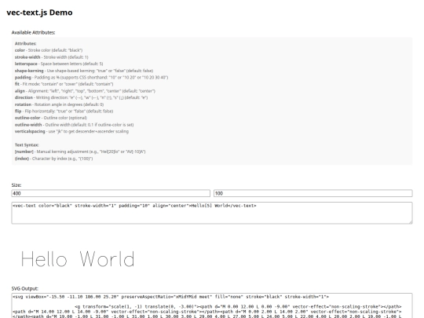Viewport: 424px width, 318px height.
Task: Click the (index) character syntax line
Action: click(x=54, y=159)
